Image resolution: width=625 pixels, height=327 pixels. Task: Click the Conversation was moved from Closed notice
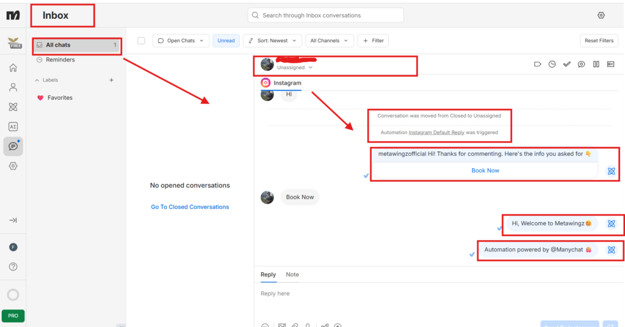(439, 116)
